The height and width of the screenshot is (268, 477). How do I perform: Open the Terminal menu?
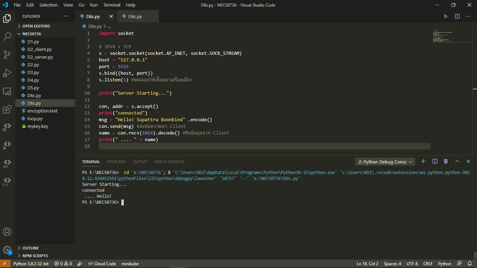point(111,5)
